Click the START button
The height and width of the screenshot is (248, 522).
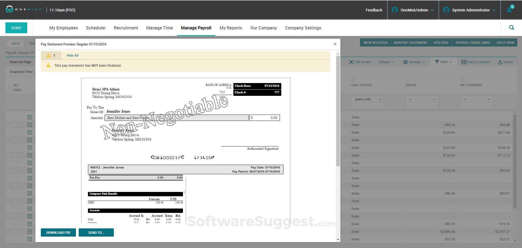coord(16,28)
